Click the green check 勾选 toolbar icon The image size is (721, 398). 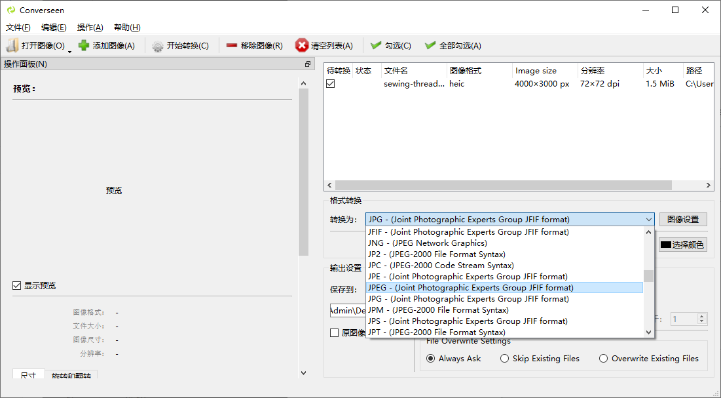tap(376, 45)
